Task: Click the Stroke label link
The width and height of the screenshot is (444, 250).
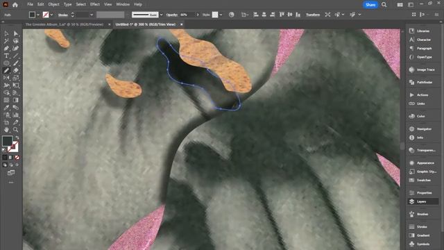Action: 63,15
